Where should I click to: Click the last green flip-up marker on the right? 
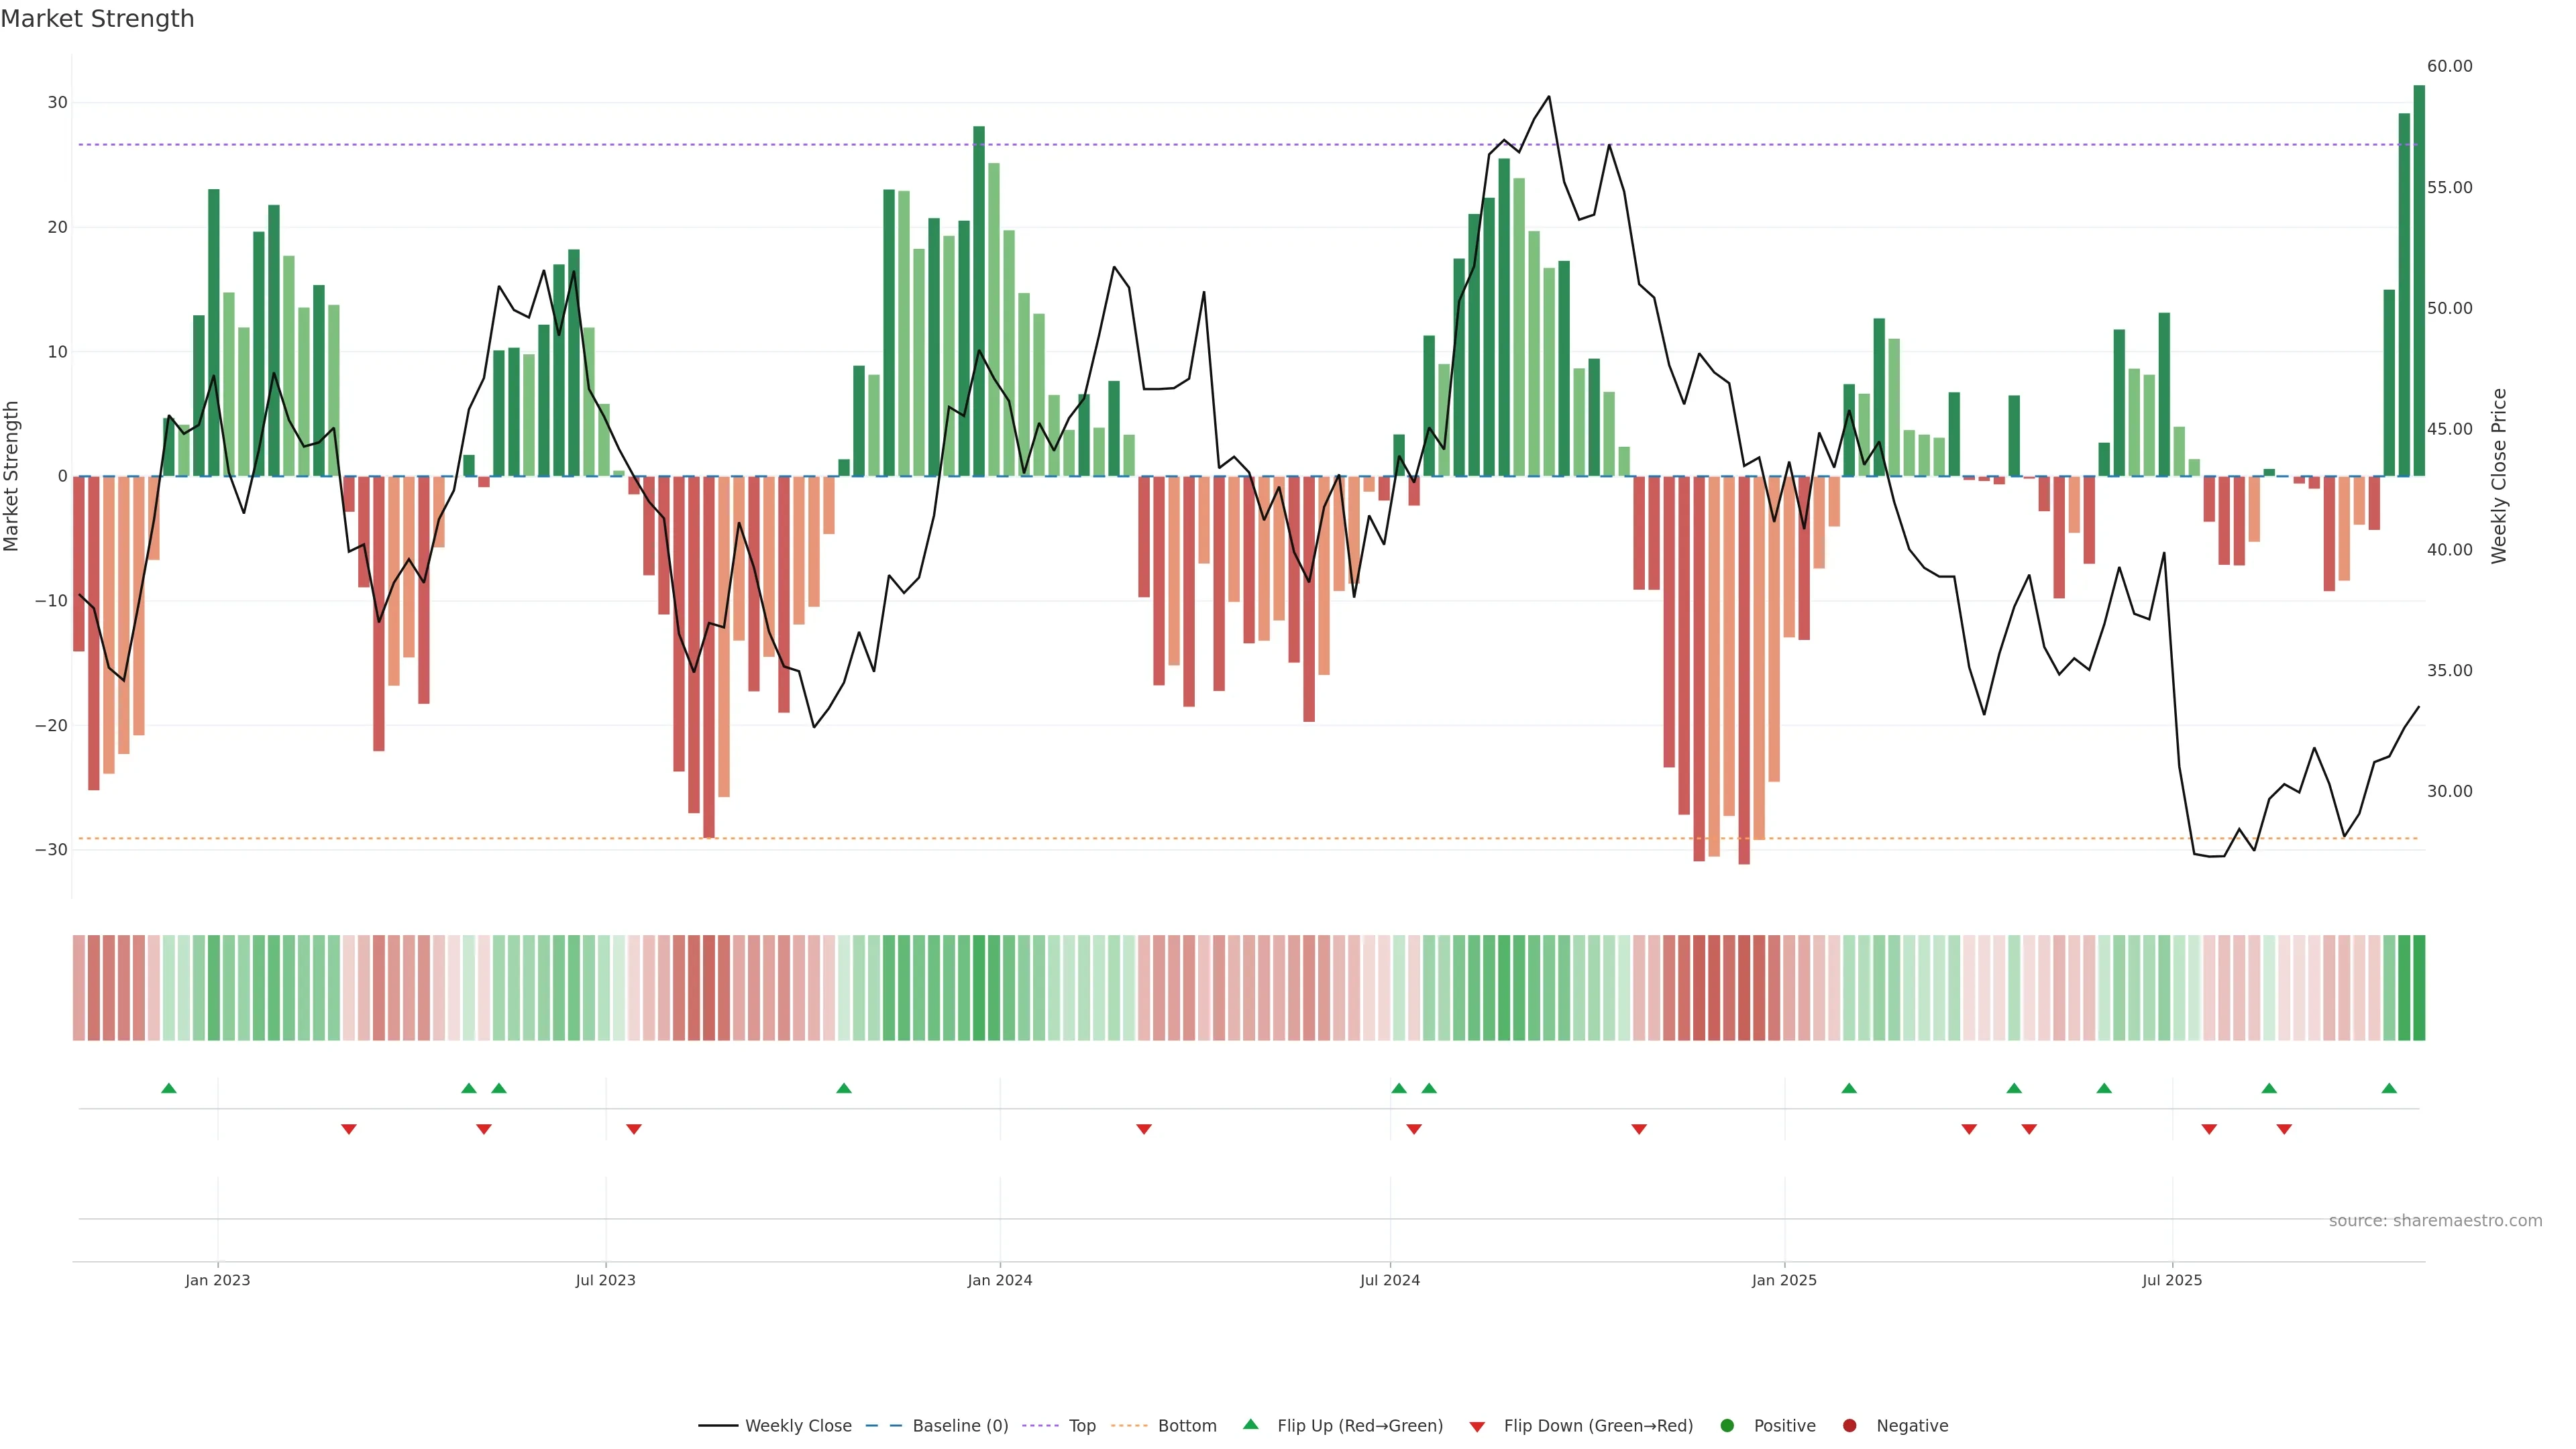[x=2389, y=1088]
